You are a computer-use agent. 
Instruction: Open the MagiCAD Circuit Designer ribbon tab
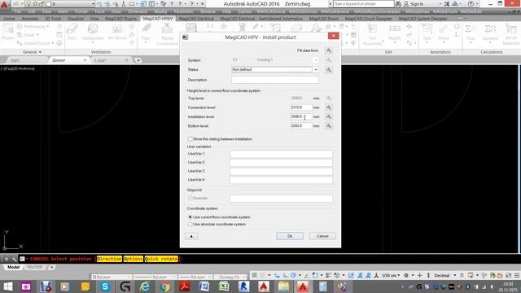(x=369, y=19)
